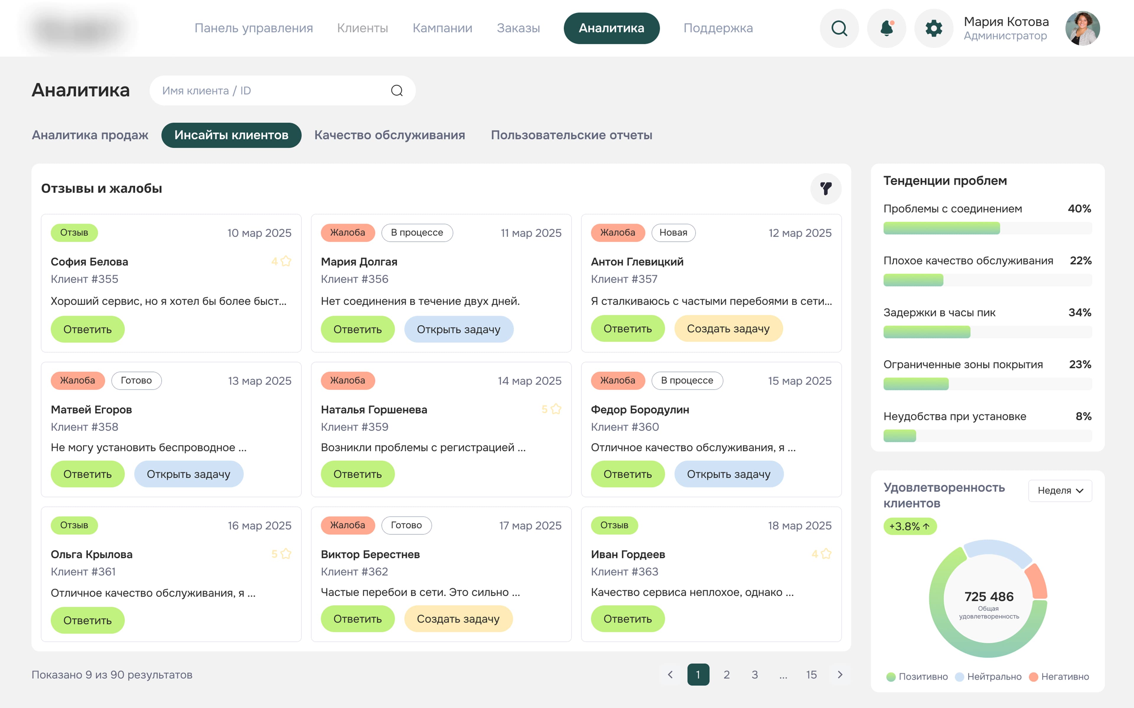This screenshot has width=1134, height=708.
Task: Click the filter icon in Отзывы и жалобы
Action: (826, 189)
